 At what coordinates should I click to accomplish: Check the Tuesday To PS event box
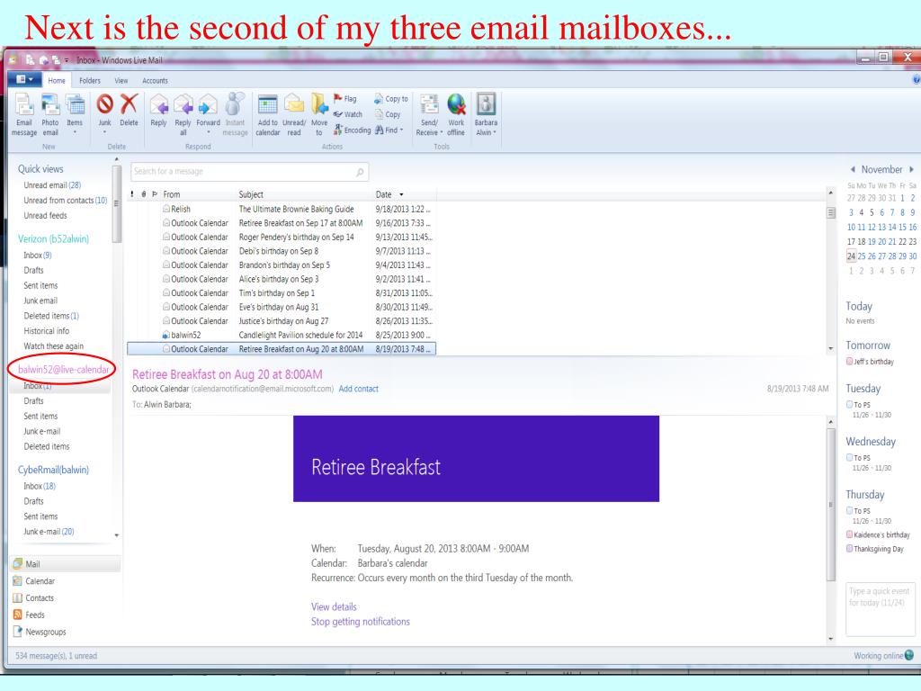point(849,404)
